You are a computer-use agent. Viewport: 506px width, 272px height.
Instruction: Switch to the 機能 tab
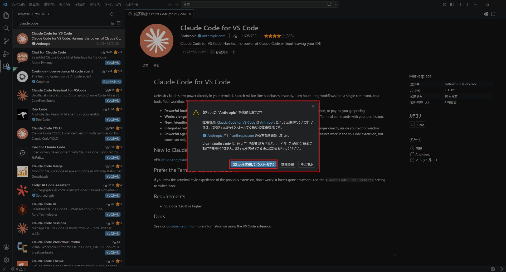click(156, 65)
